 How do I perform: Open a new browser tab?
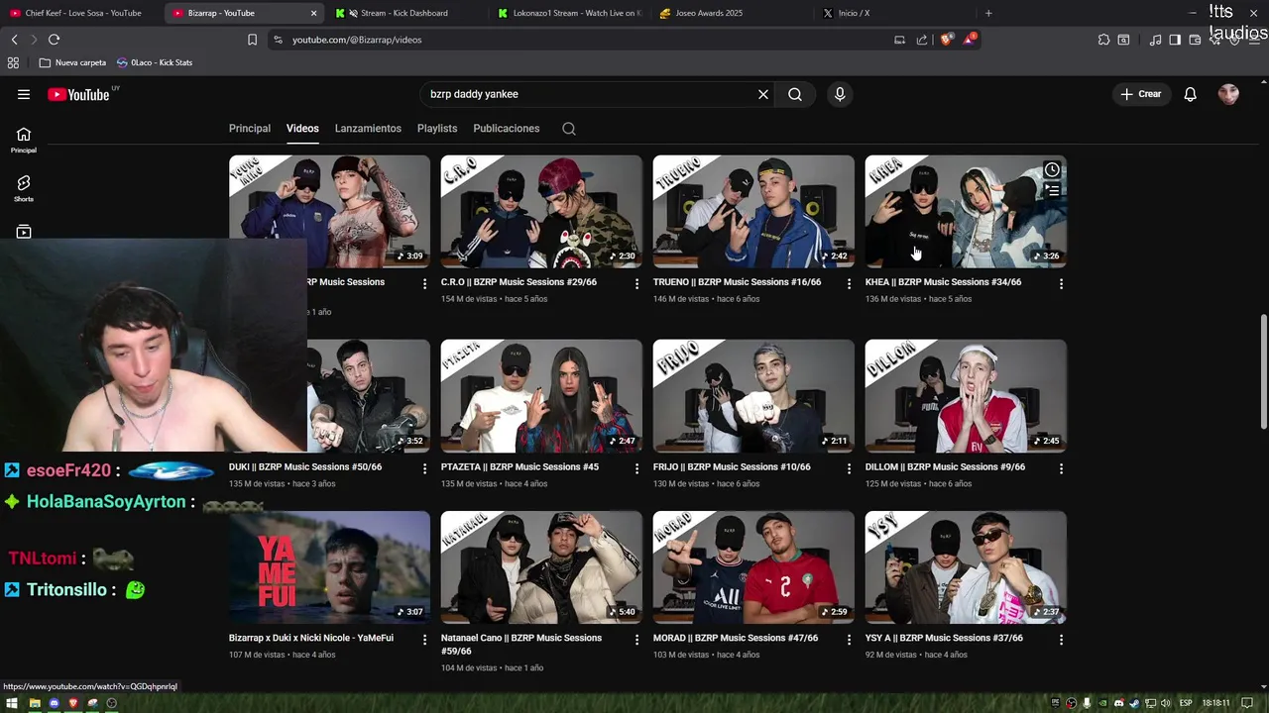(x=988, y=13)
